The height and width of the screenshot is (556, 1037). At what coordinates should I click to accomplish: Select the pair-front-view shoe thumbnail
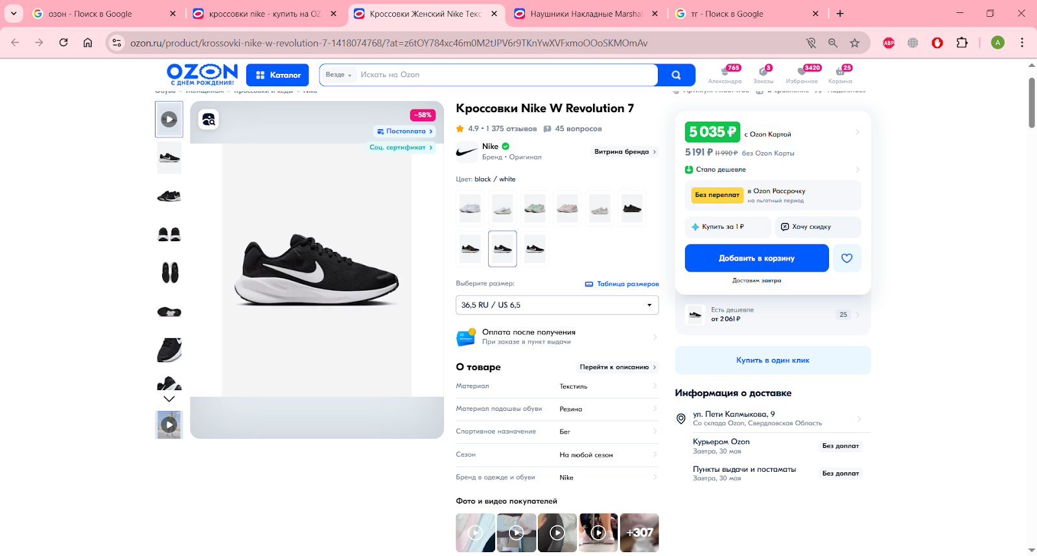[x=169, y=234]
